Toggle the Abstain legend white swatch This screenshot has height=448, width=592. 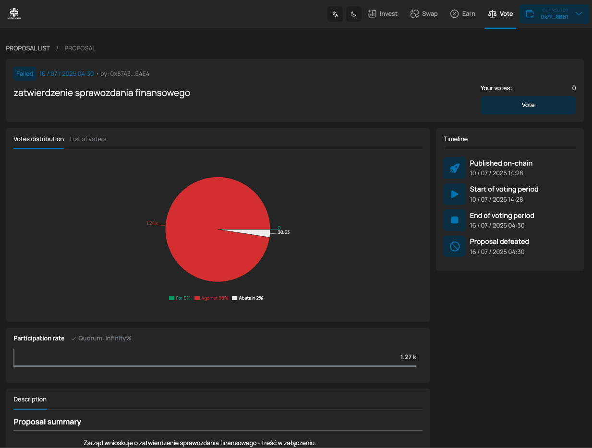coord(235,298)
